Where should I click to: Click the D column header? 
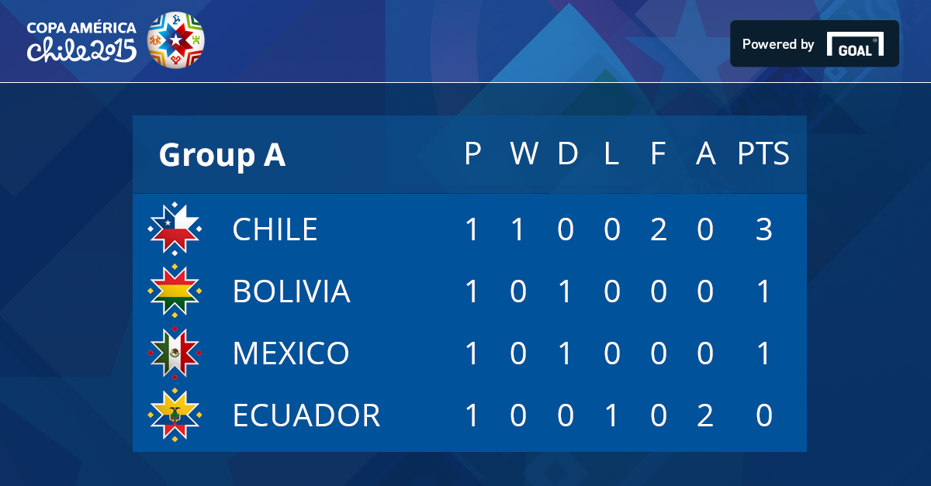click(568, 153)
